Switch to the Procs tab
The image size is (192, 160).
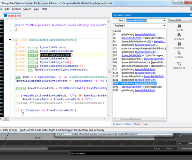137,124
